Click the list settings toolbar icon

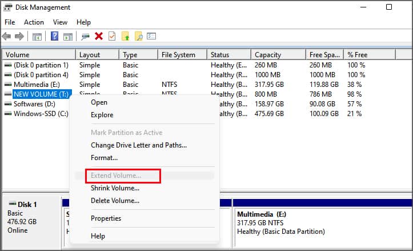[x=151, y=36]
